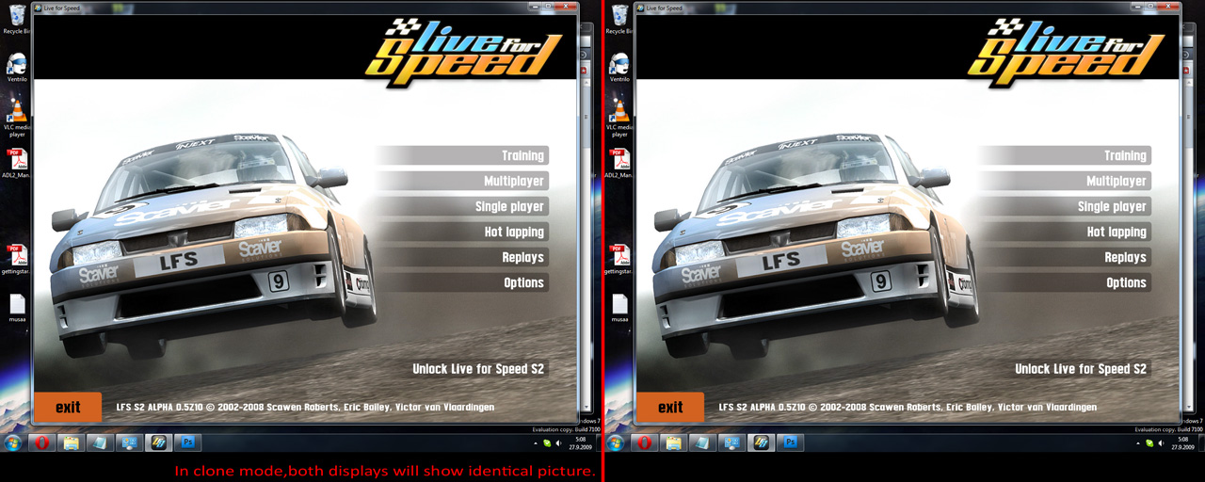The width and height of the screenshot is (1205, 482).
Task: Launch Ventrilo desktop icon on left display
Action: (16, 68)
